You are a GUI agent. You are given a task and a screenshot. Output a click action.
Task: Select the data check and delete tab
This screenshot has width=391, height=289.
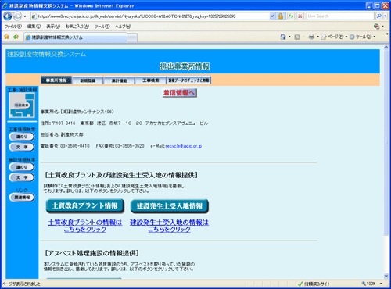pyautogui.click(x=188, y=80)
